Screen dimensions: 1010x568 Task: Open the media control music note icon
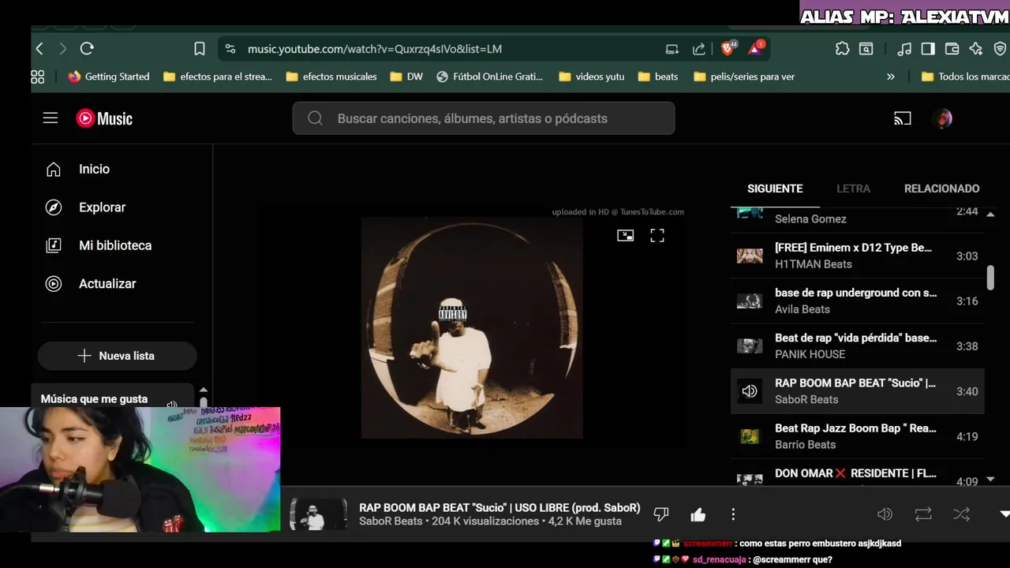click(x=904, y=49)
